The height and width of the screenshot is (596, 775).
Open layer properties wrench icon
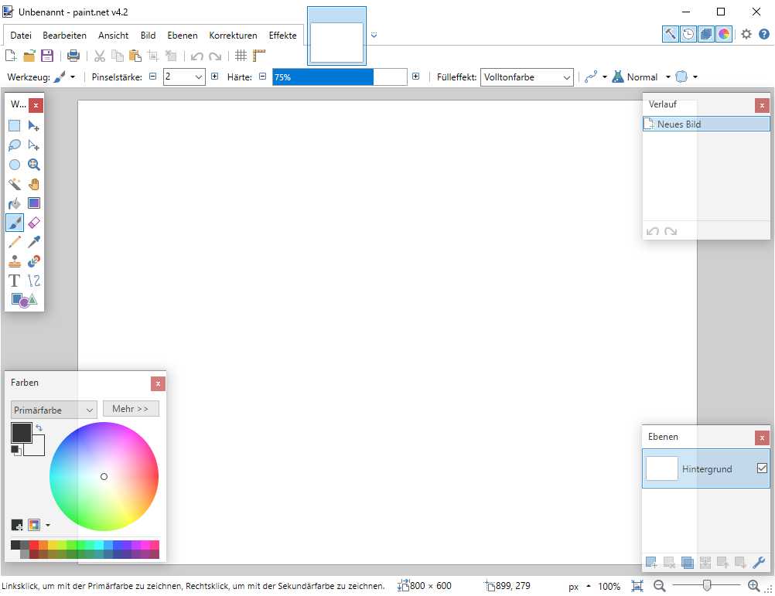(759, 562)
